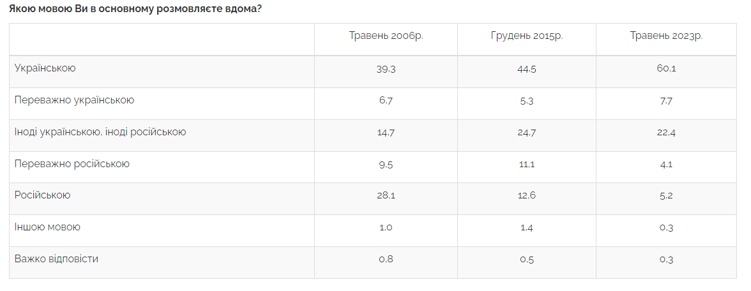The width and height of the screenshot is (751, 291).
Task: Click the Іншою мовою row label
Action: tap(47, 227)
